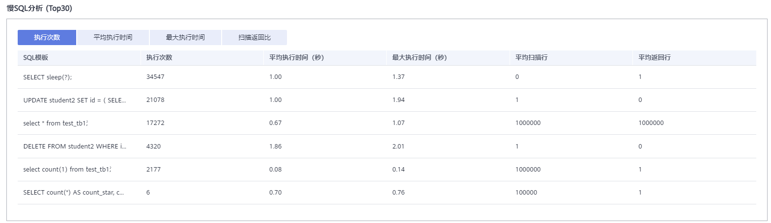Click execution count 17272
Image resolution: width=771 pixels, height=223 pixels.
pyautogui.click(x=155, y=123)
